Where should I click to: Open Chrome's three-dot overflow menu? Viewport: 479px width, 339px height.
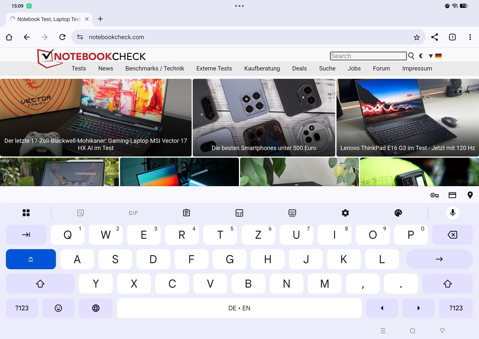tap(470, 37)
